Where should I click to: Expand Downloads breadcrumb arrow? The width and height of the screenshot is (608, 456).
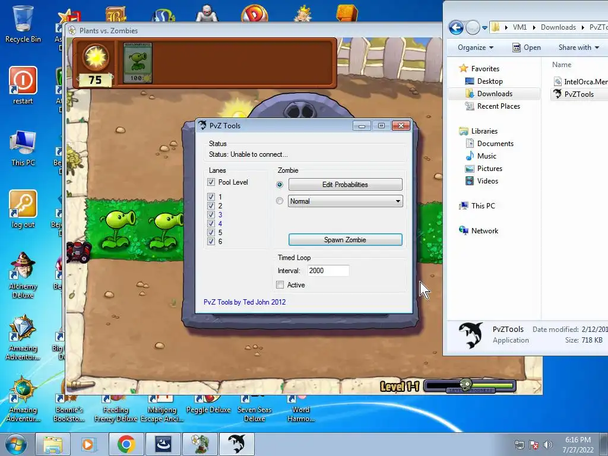click(x=583, y=27)
